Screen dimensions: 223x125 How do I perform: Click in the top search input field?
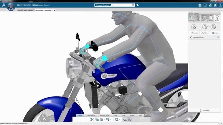[x=121, y=5]
